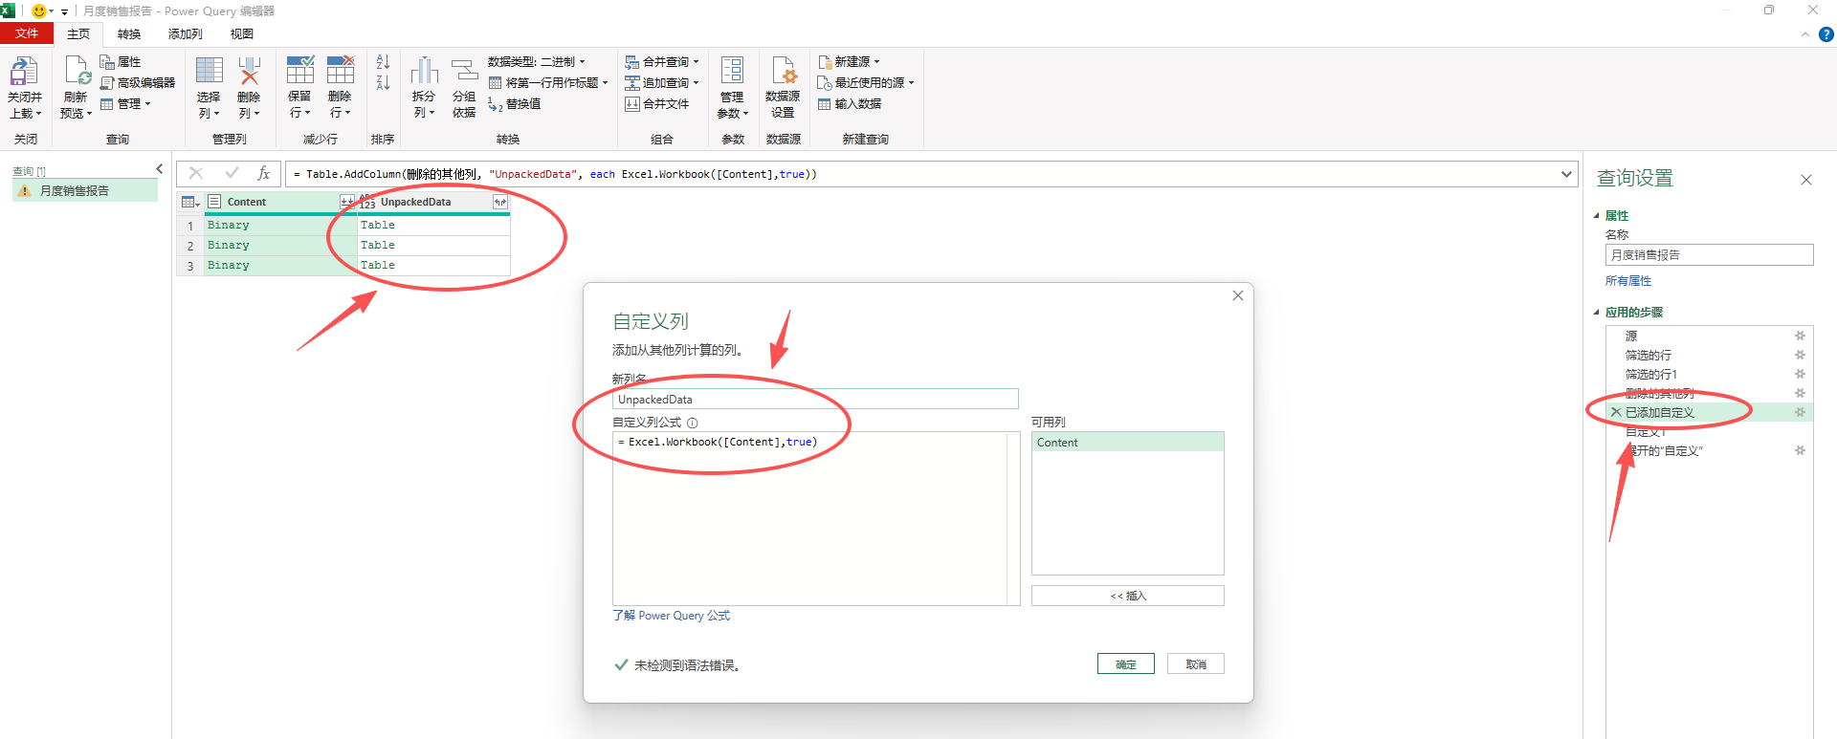Click the 刷新预览 refresh icon
This screenshot has width=1837, height=739.
pyautogui.click(x=77, y=73)
